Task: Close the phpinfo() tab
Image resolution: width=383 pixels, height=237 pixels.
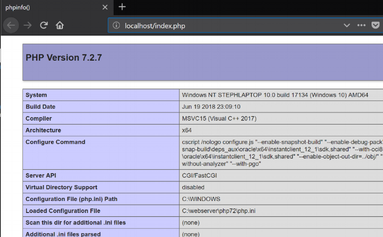Action: point(105,7)
